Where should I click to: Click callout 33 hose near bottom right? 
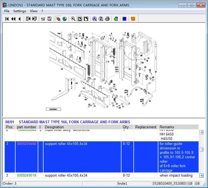(150, 101)
